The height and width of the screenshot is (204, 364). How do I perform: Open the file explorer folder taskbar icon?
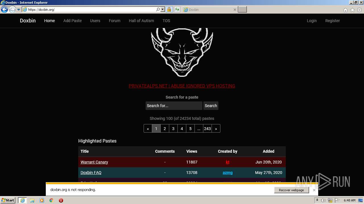(32, 200)
